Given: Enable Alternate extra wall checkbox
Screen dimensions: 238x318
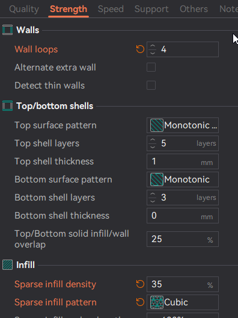Looking at the screenshot, I should pos(151,67).
